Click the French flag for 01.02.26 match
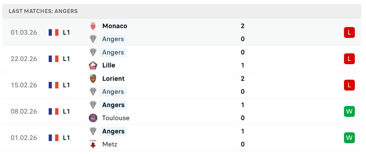The width and height of the screenshot is (366, 154). click(53, 138)
